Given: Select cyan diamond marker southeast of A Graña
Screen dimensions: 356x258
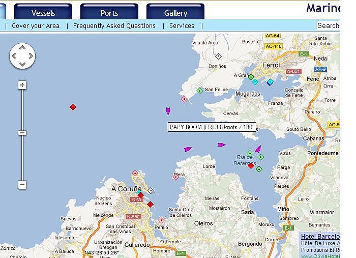Looking at the screenshot, I should pyautogui.click(x=255, y=81).
